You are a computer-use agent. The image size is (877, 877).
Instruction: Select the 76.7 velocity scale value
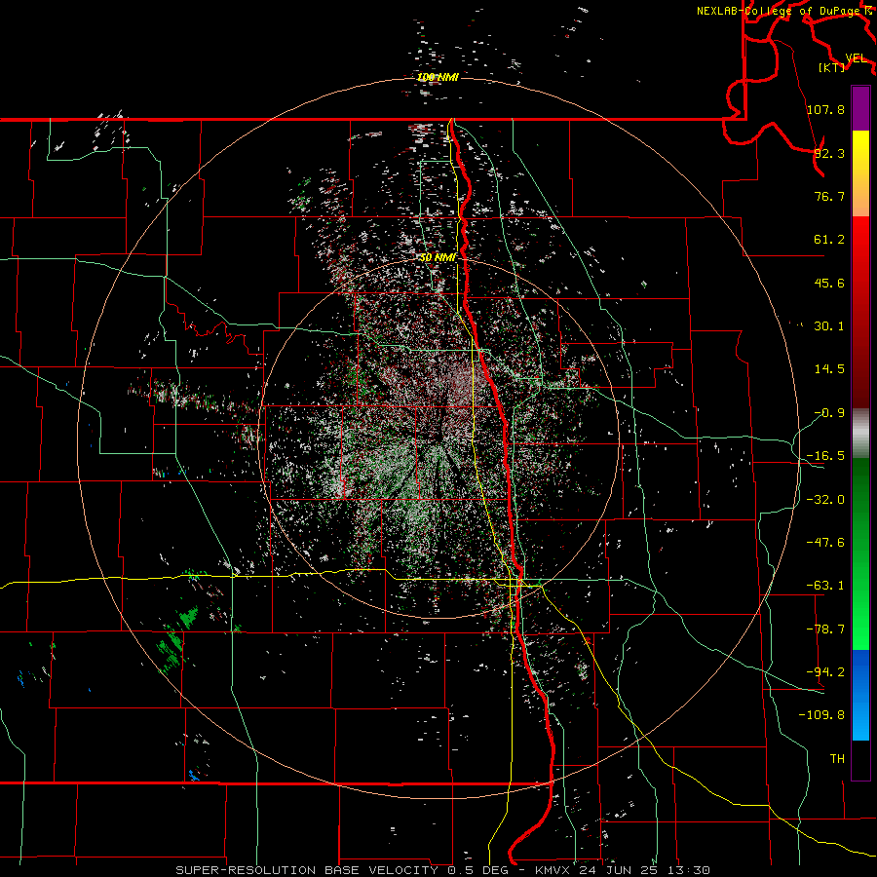[x=829, y=196]
